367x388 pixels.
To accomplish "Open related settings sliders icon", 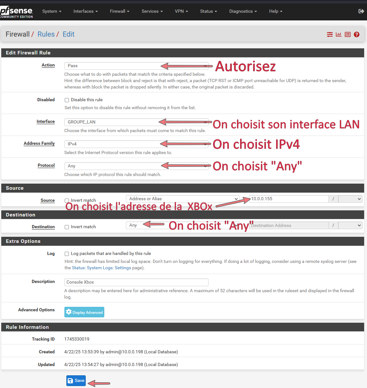I will coord(330,34).
